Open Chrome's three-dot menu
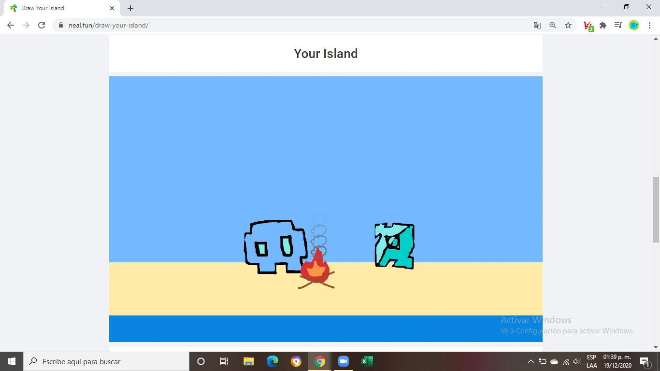Image resolution: width=660 pixels, height=371 pixels. click(x=650, y=25)
